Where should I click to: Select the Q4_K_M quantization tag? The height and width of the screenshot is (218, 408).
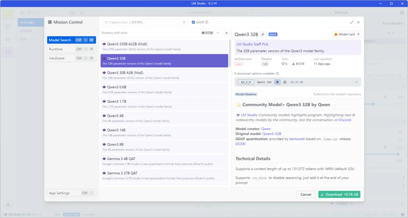(246, 82)
